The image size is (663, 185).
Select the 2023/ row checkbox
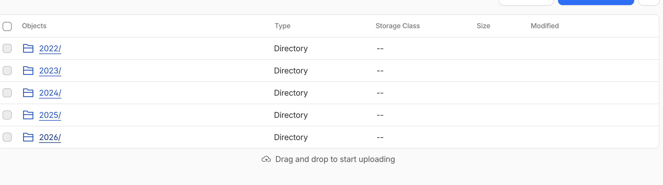(x=7, y=71)
